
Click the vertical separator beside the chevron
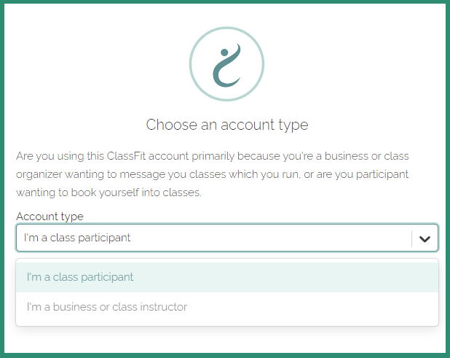(411, 238)
